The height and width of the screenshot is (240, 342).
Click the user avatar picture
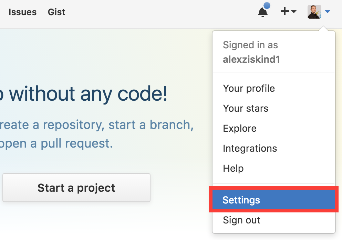point(314,12)
